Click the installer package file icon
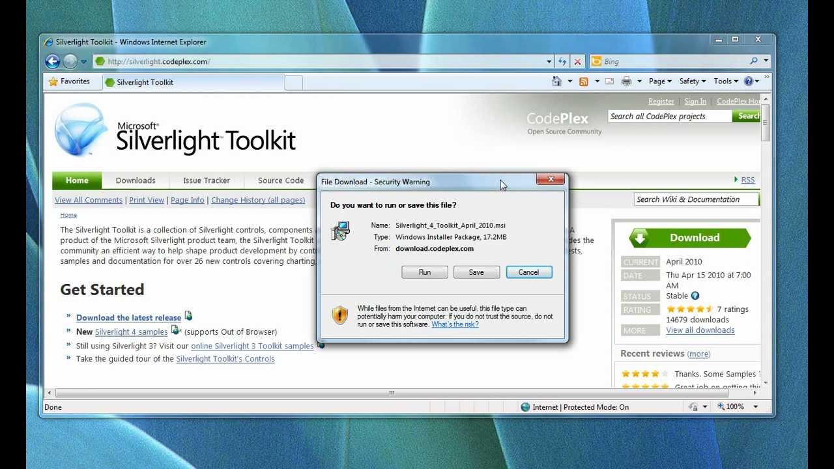 (340, 231)
